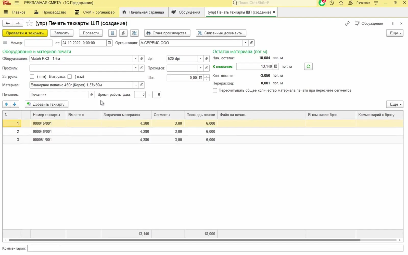Expand the Оборудование dropdown list
This screenshot has width=408, height=255.
pos(136,59)
